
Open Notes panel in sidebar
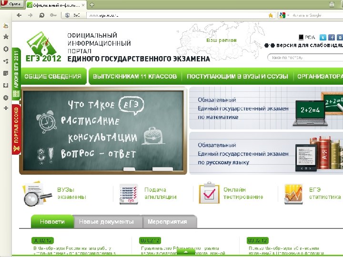(6, 73)
